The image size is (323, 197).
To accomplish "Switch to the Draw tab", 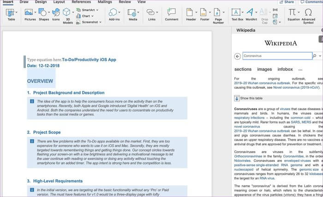I will coord(24,2).
